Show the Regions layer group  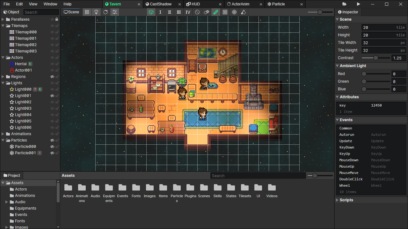(53, 76)
